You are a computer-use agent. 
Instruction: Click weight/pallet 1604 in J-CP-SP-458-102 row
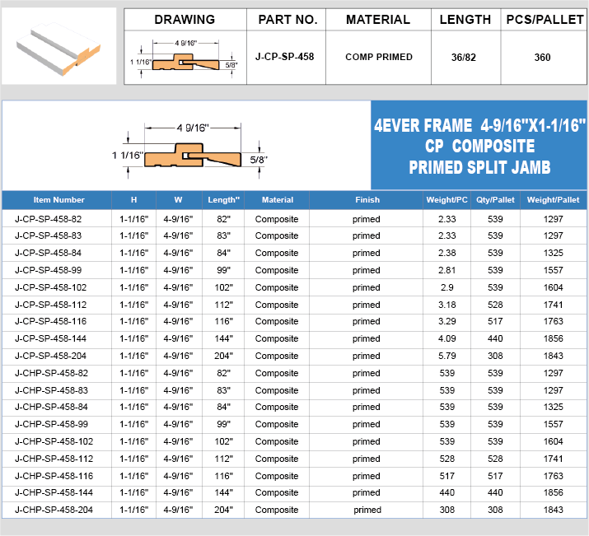tap(553, 287)
